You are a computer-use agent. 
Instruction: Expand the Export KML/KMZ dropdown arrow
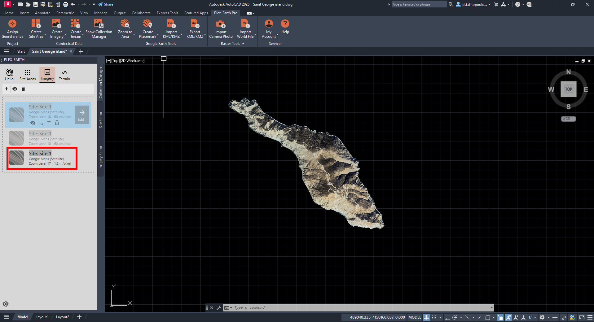point(205,35)
